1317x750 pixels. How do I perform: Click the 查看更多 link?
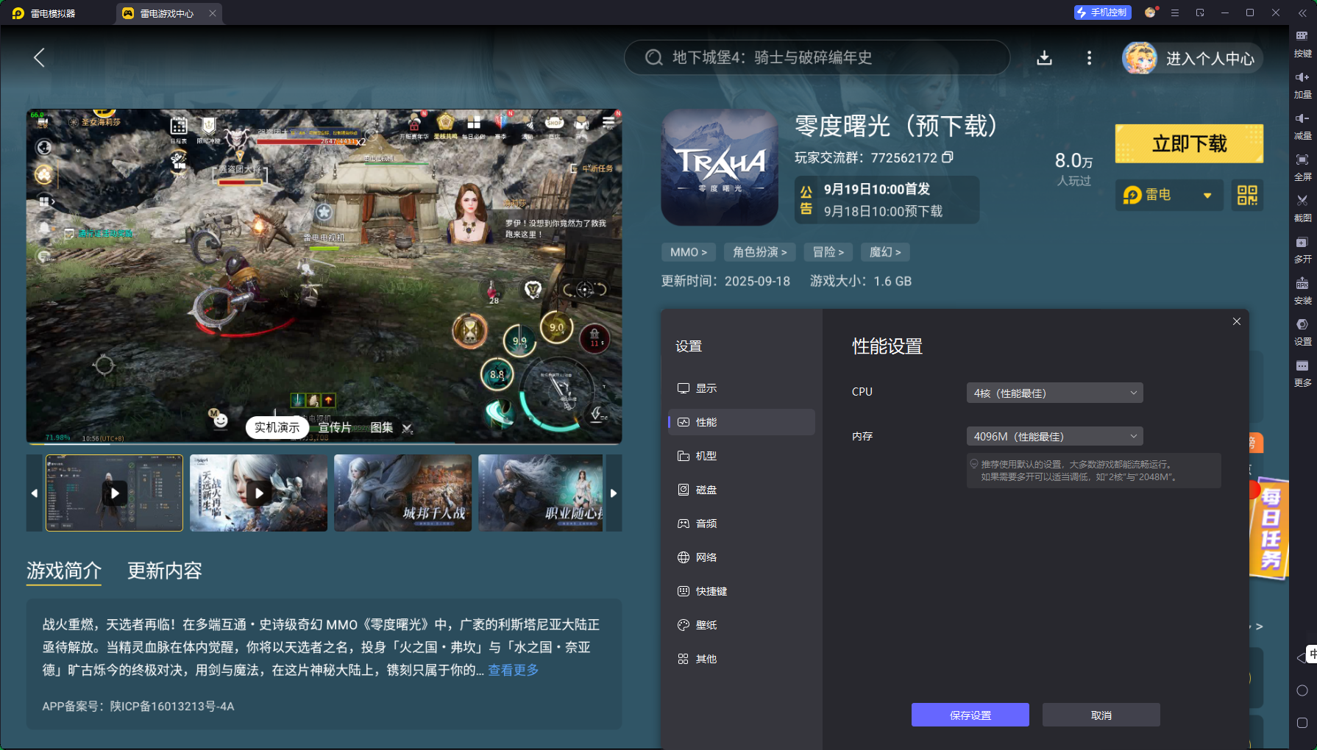[513, 670]
